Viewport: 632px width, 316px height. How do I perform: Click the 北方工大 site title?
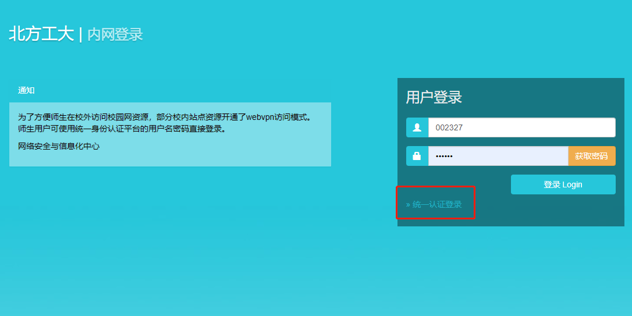tap(41, 34)
